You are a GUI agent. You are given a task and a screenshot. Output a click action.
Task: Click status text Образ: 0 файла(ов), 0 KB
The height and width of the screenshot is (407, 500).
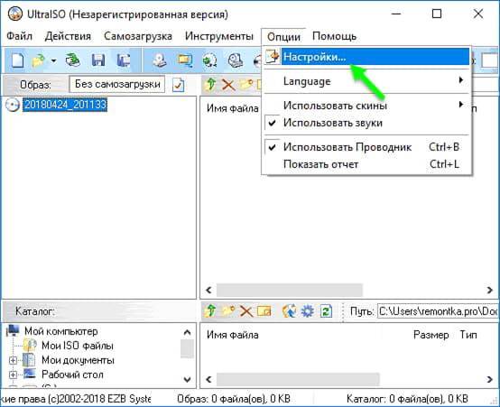pos(234,399)
